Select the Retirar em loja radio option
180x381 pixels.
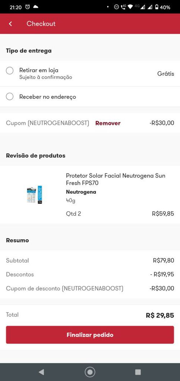pyautogui.click(x=10, y=71)
